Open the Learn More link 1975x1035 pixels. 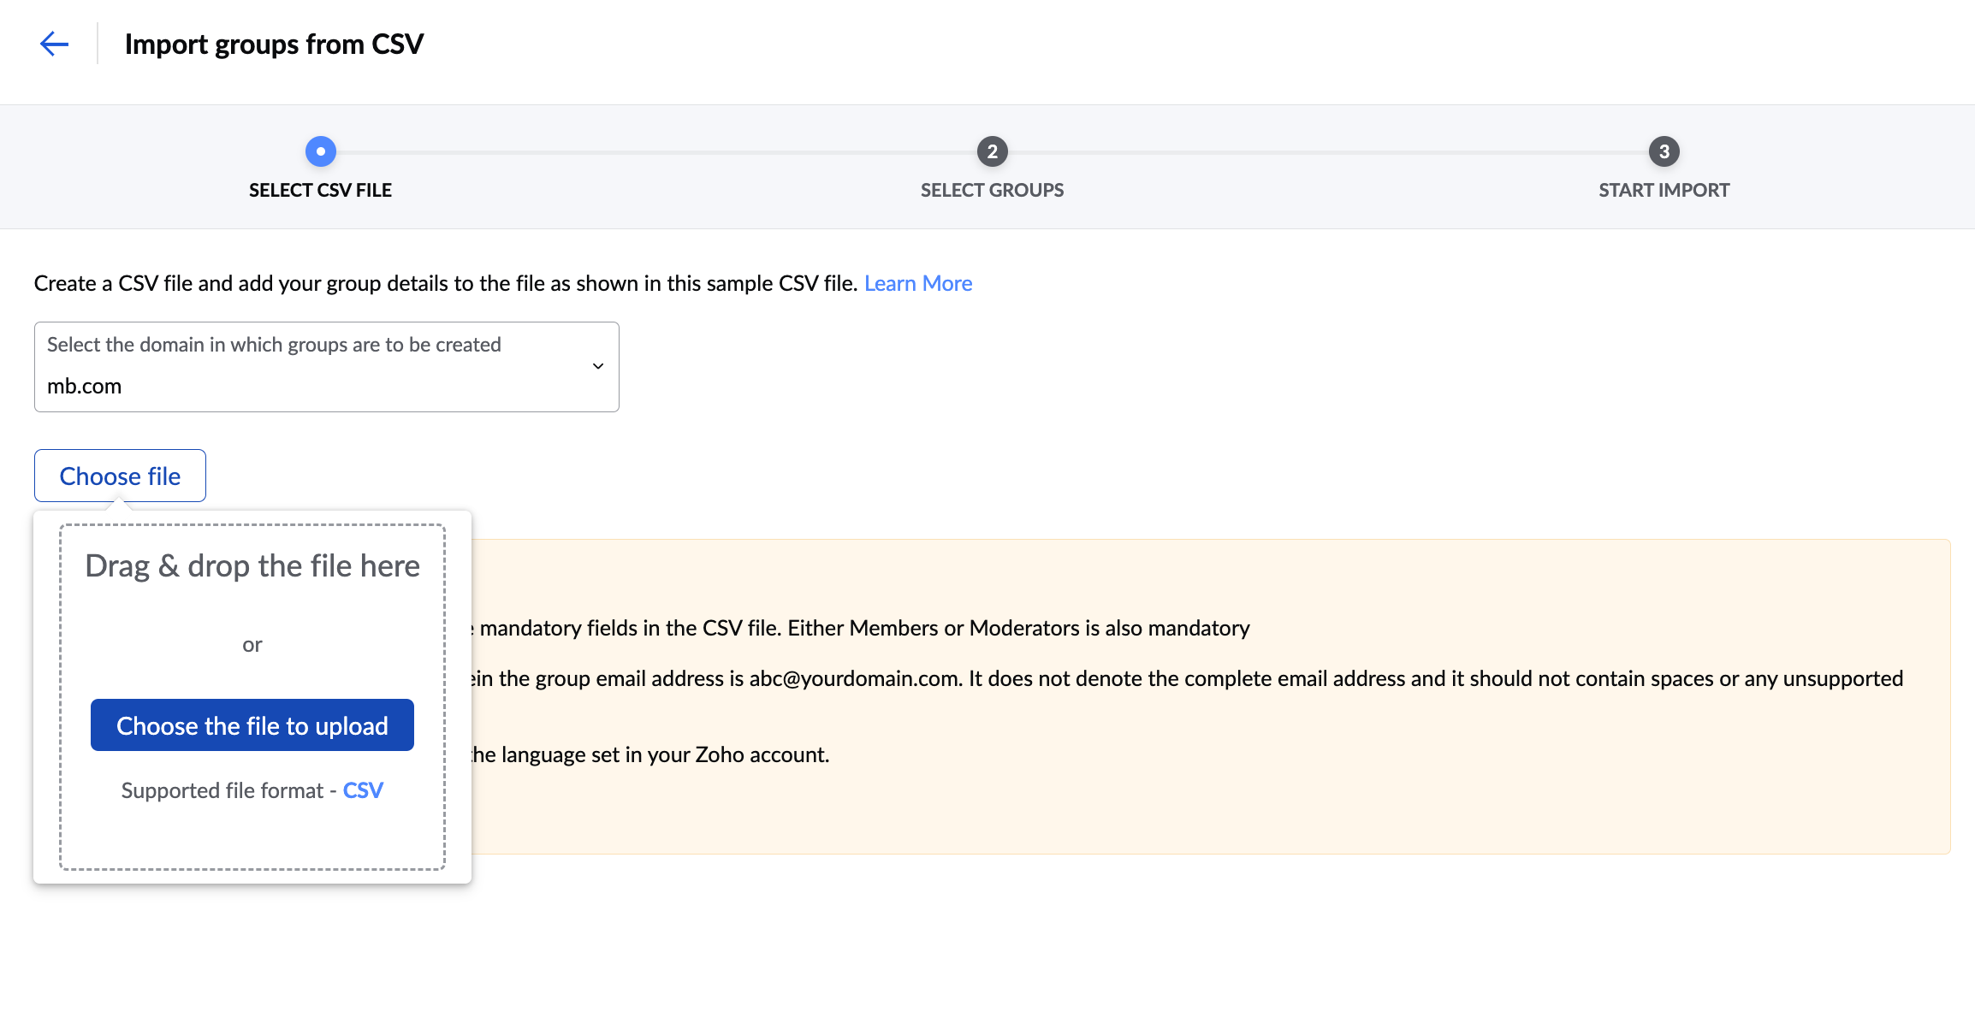coord(917,283)
